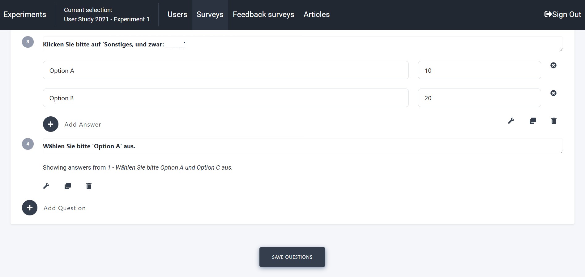
Task: Click the Add Answer label
Action: [x=83, y=124]
